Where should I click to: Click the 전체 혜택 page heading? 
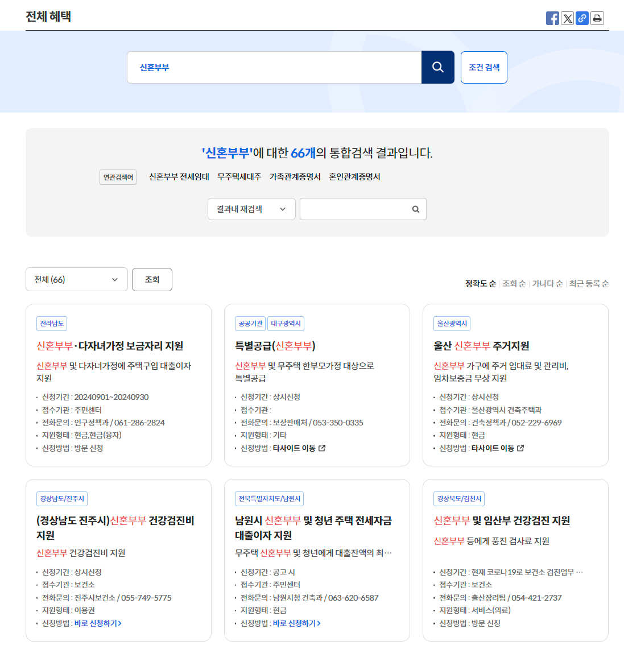[x=48, y=16]
